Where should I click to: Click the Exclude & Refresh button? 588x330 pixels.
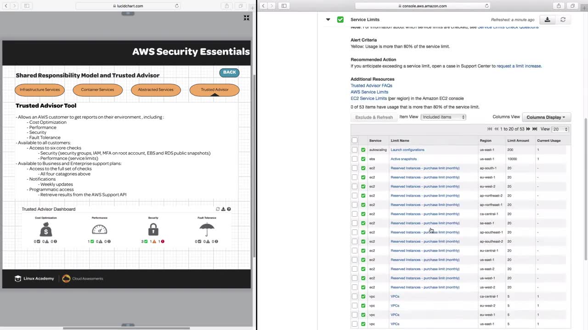click(374, 117)
